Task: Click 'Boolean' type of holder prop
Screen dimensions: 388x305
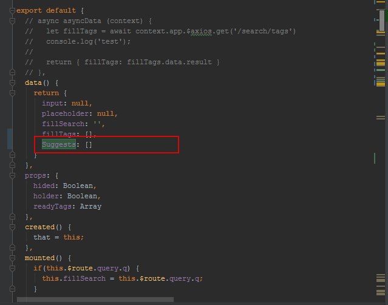Action: coord(82,196)
